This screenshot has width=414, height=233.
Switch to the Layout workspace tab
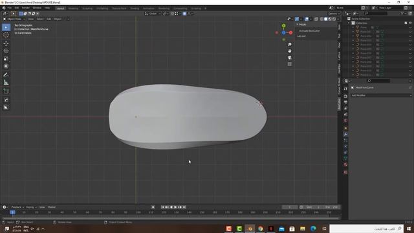point(60,8)
